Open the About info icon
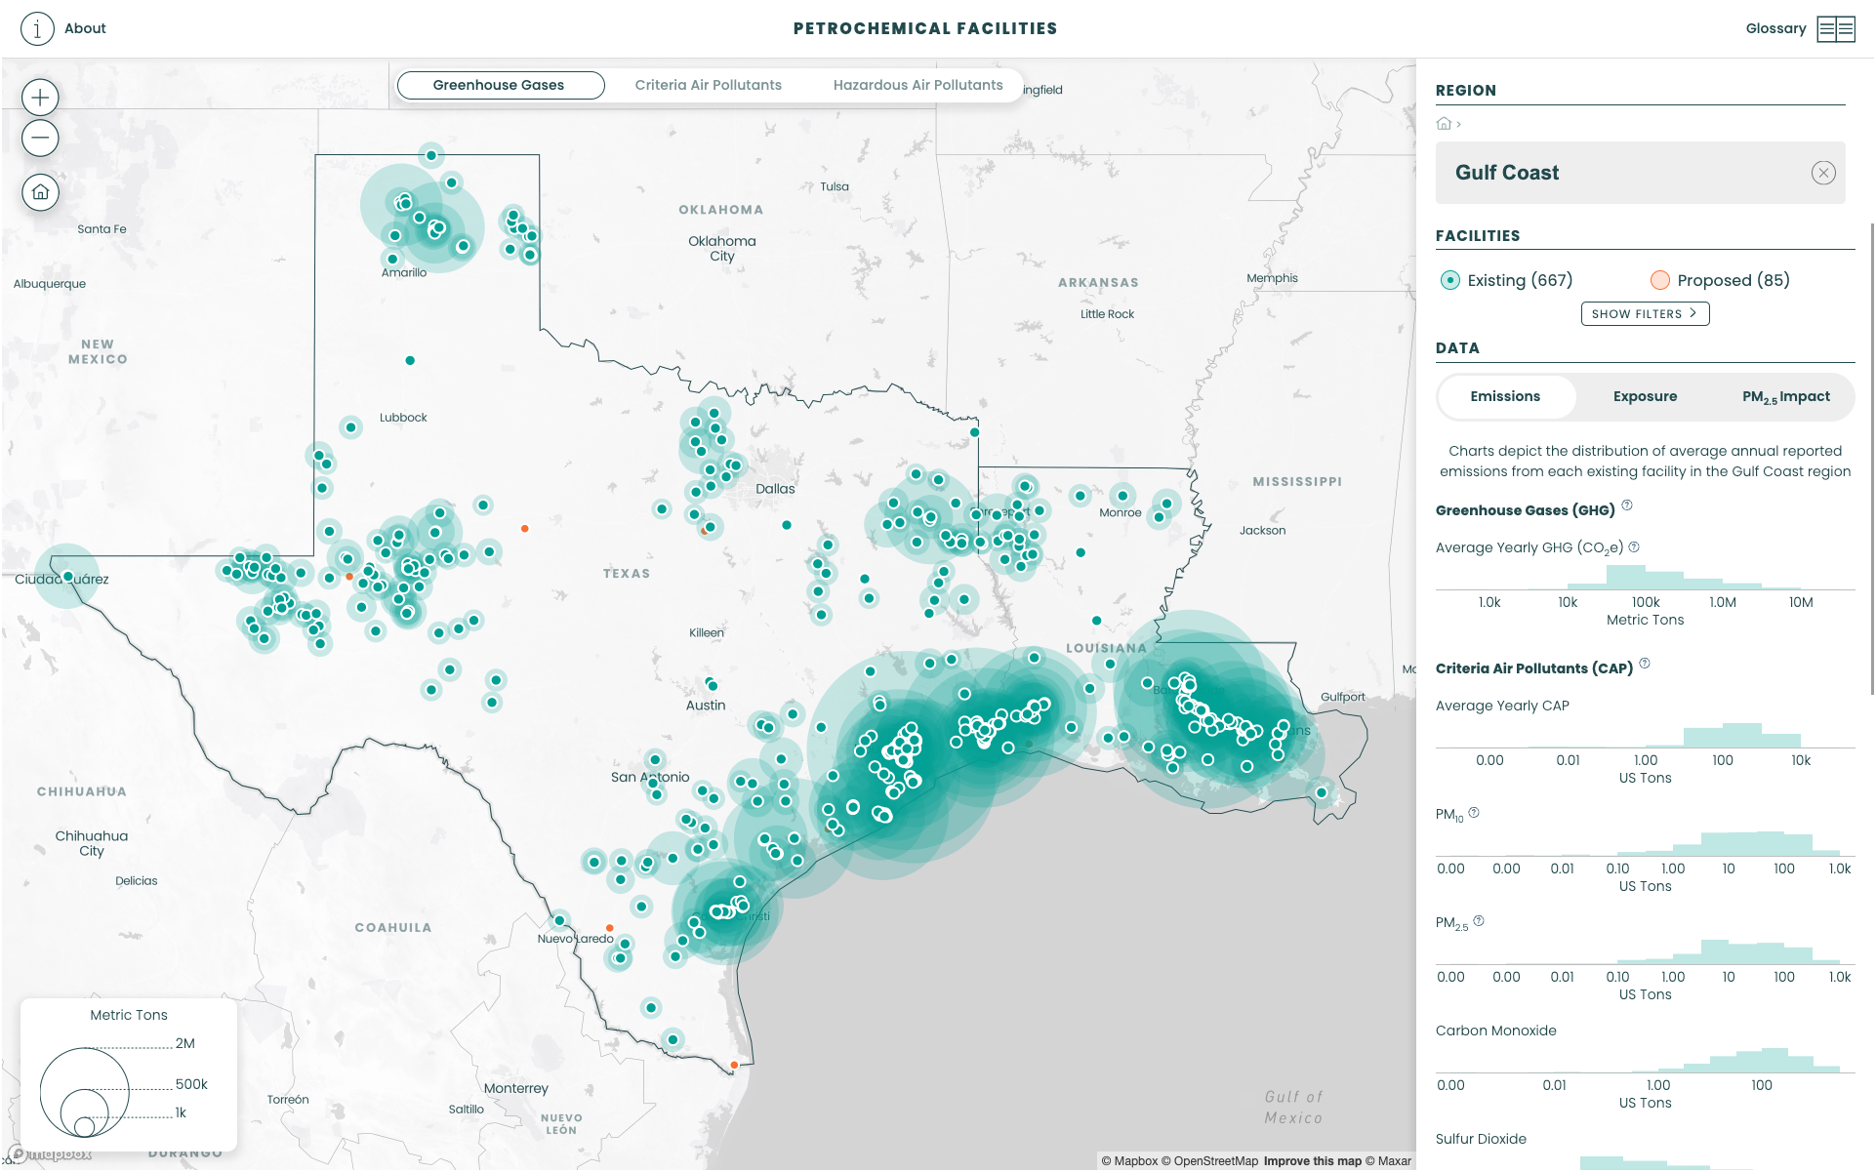The image size is (1876, 1172). (x=37, y=28)
